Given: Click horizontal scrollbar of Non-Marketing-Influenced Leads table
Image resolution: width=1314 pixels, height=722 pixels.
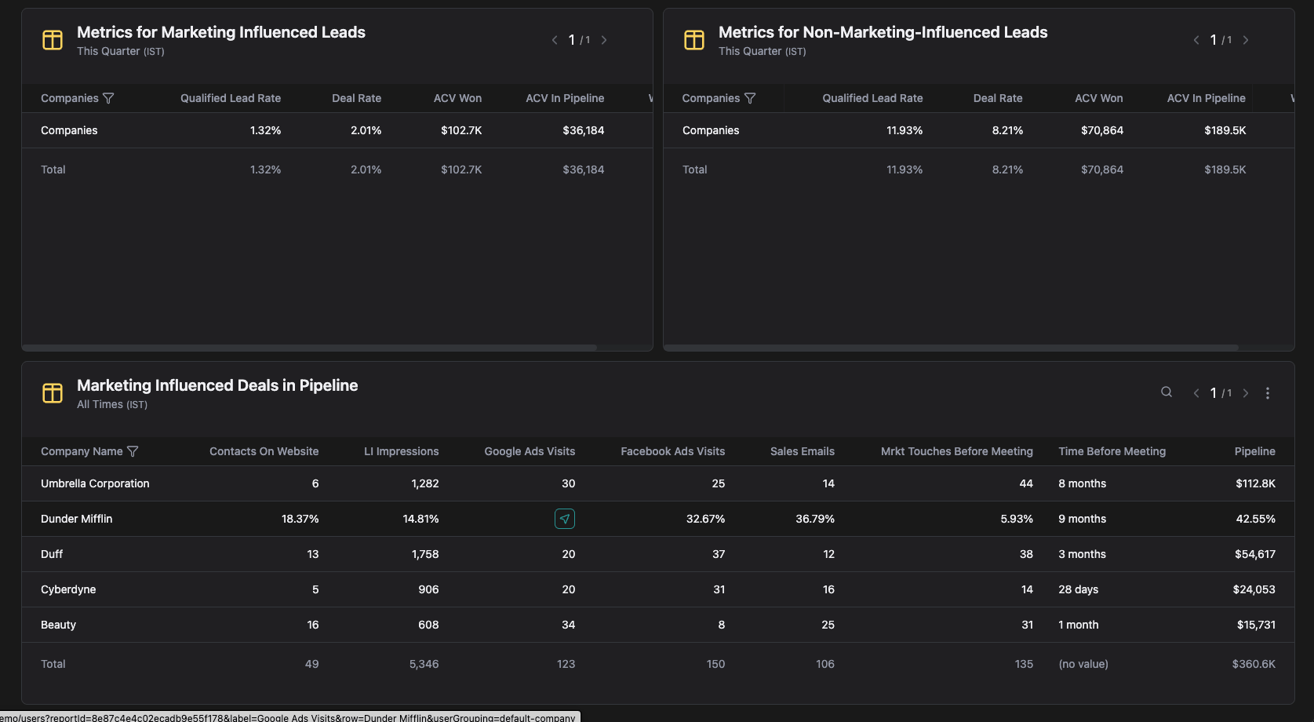Looking at the screenshot, I should (951, 347).
